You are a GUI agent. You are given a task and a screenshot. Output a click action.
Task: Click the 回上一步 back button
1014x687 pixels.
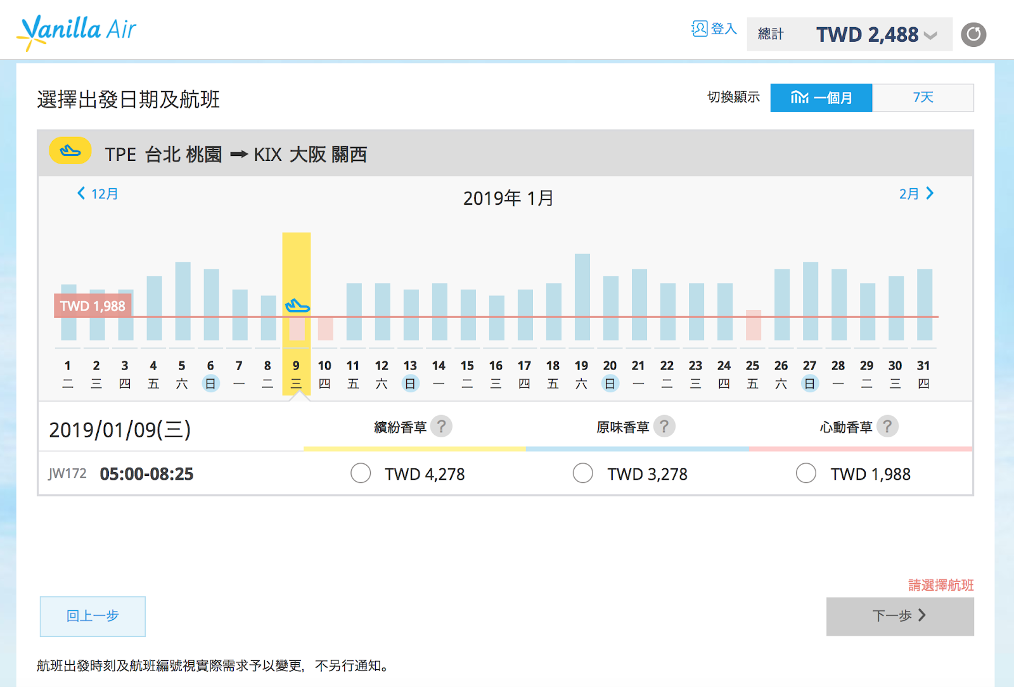[x=93, y=616]
